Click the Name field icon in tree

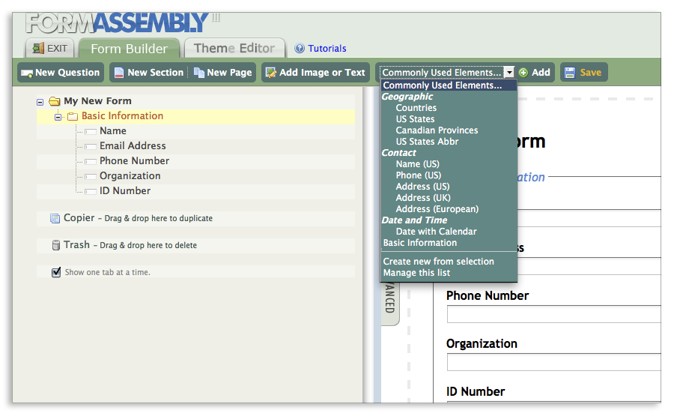click(91, 132)
